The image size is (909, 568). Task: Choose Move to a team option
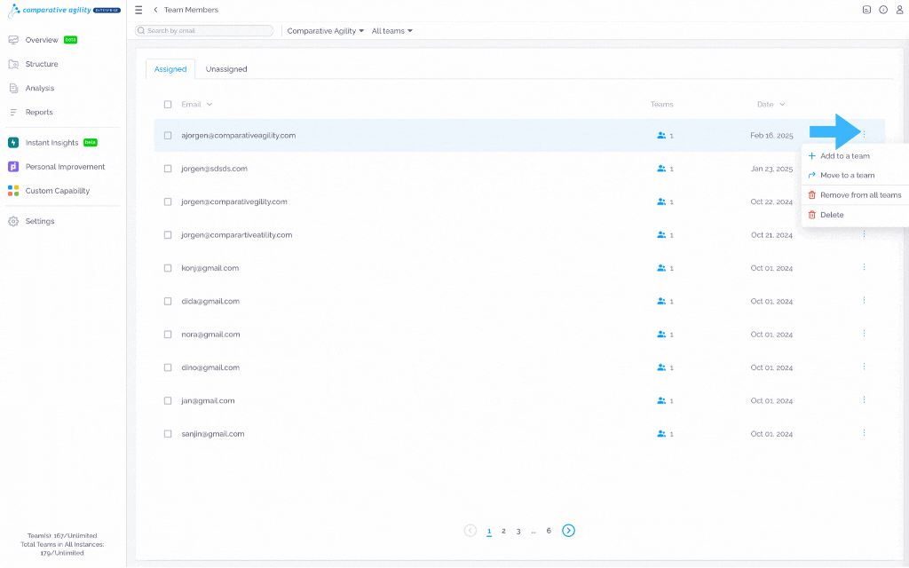point(848,176)
